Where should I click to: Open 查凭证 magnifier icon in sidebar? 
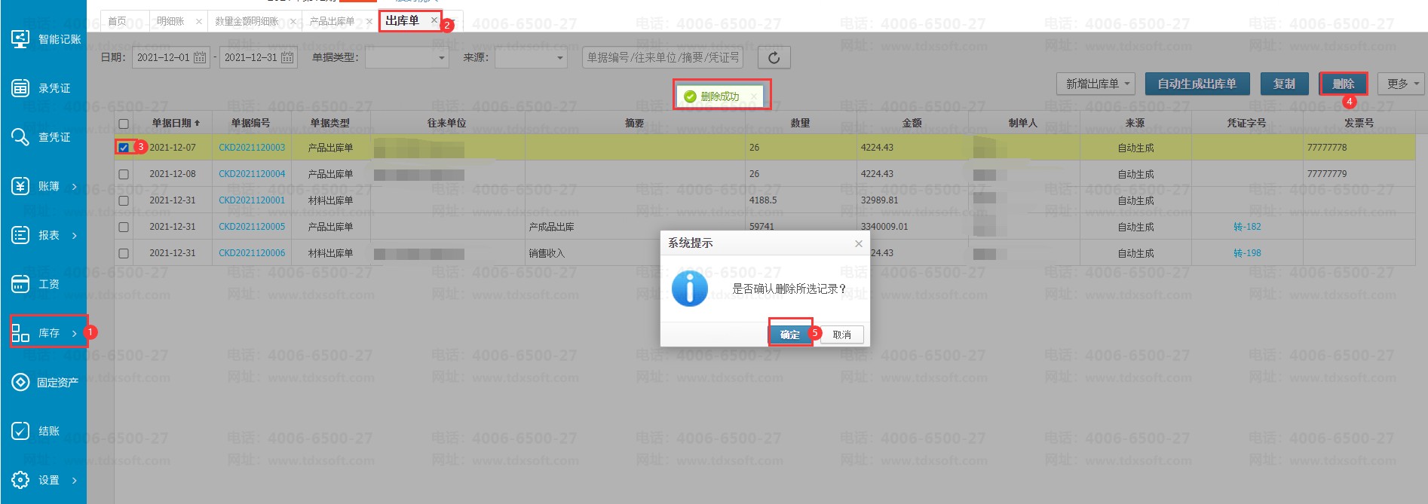[20, 137]
